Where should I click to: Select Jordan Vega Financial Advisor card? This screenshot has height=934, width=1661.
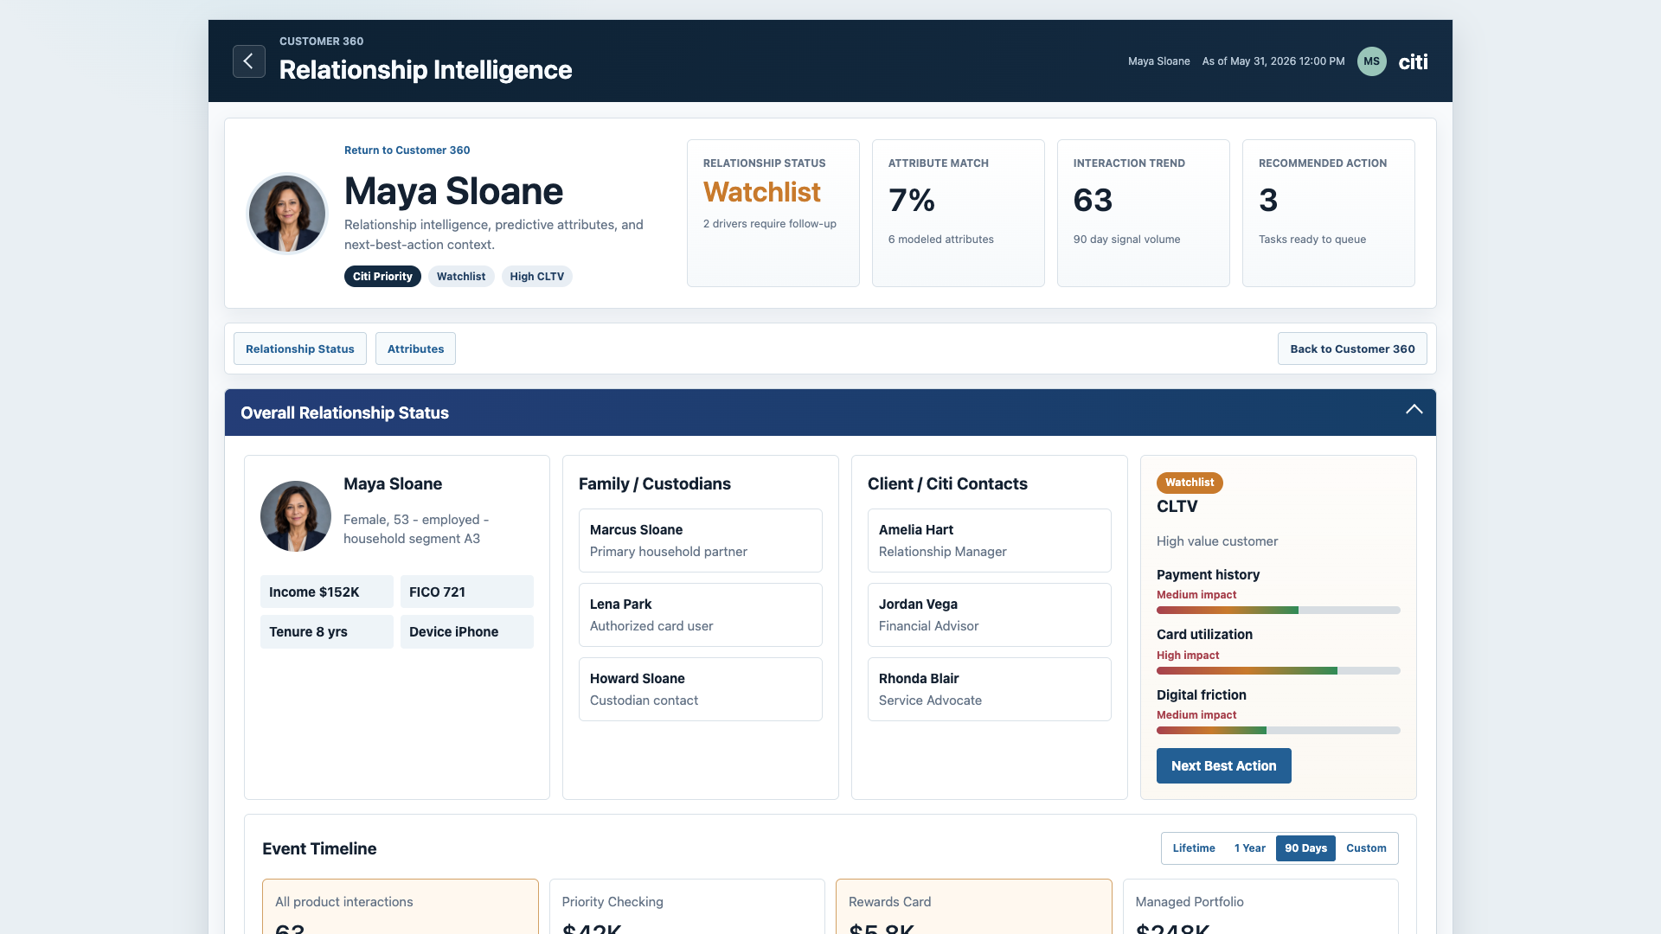[990, 615]
